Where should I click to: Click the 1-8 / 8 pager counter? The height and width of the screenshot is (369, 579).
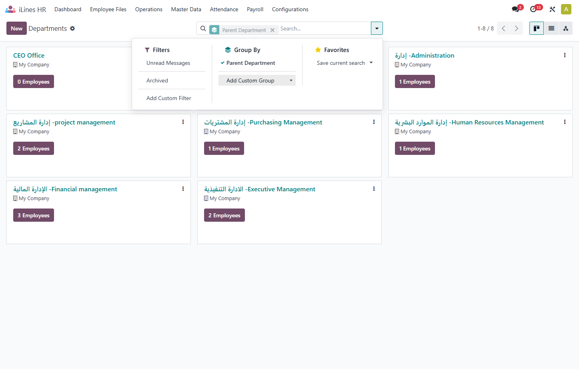point(485,28)
